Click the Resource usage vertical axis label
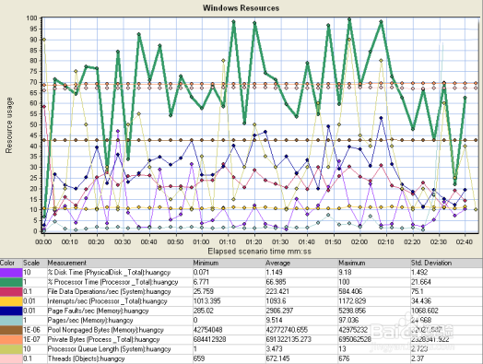Viewport: 483px width, 364px height. (9, 125)
